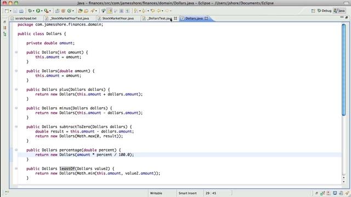The image size is (351, 197).
Task: Switch to the _DollarsTest.java tab
Action: [160, 18]
